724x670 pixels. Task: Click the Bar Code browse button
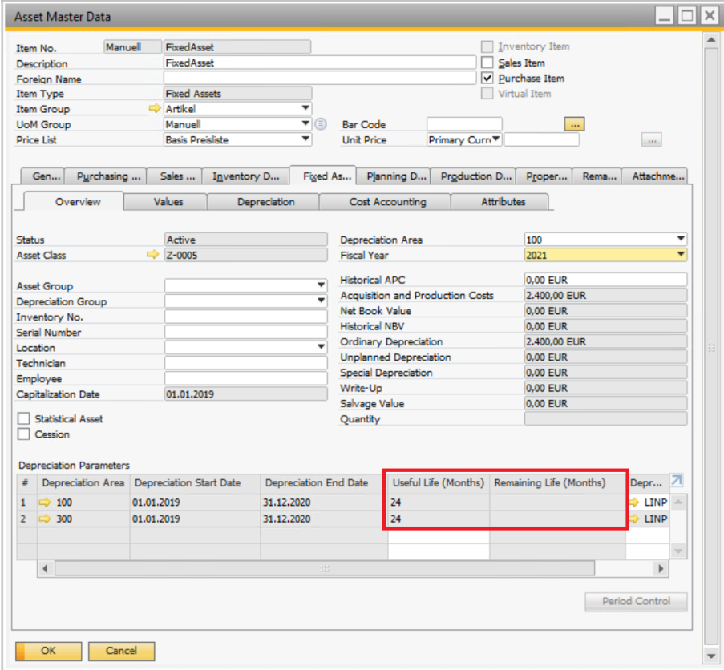pos(575,124)
